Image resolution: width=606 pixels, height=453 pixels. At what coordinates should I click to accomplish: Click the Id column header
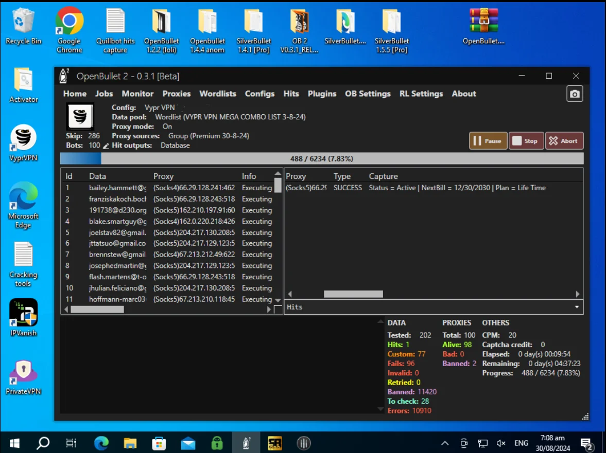(x=69, y=176)
